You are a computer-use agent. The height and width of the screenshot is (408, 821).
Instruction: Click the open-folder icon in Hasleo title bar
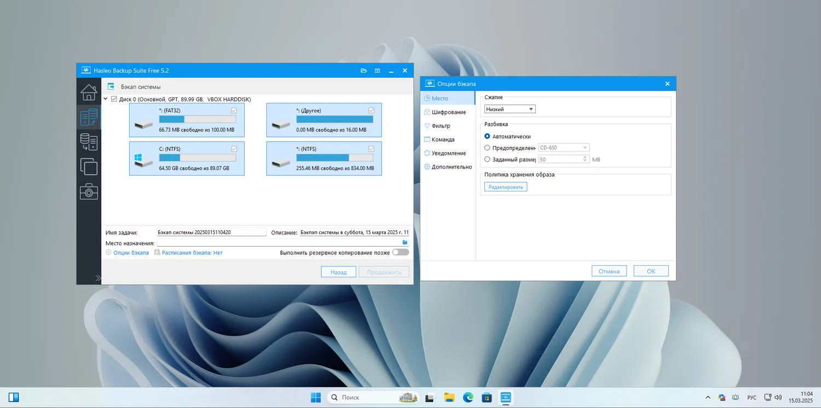pos(363,71)
